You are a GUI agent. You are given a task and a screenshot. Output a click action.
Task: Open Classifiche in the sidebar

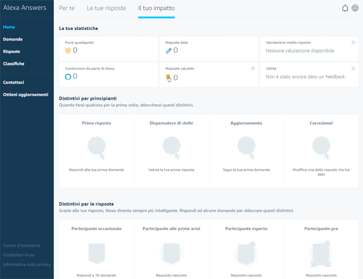(x=14, y=63)
